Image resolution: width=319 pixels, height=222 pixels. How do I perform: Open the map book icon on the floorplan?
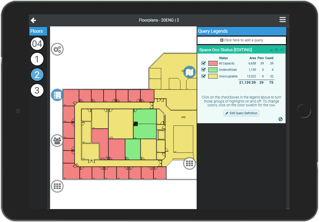click(190, 72)
